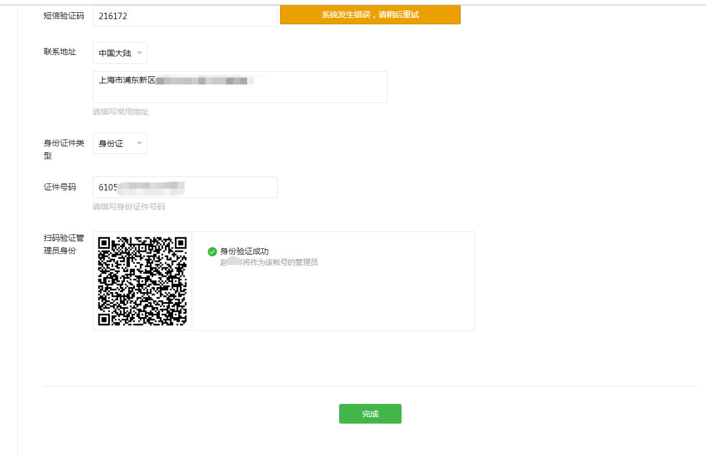Click the green 完成 button

(370, 414)
